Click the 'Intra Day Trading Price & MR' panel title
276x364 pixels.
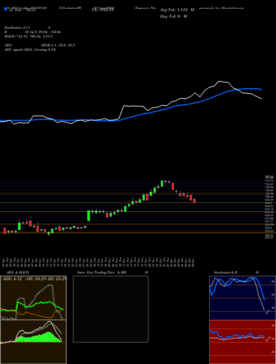[x=102, y=272]
